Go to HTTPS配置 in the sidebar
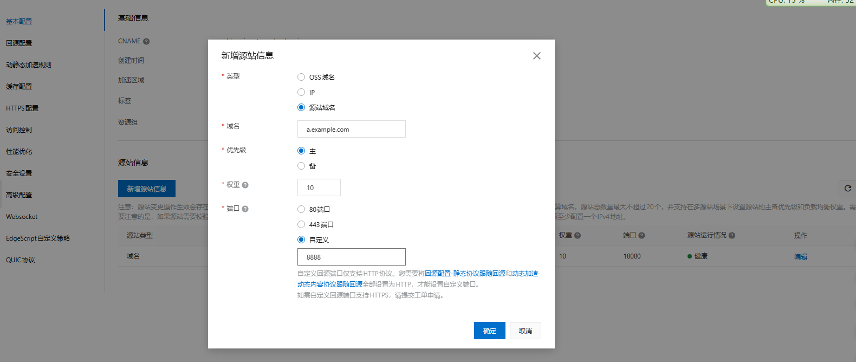Screen dimensions: 856x362 click(22, 108)
